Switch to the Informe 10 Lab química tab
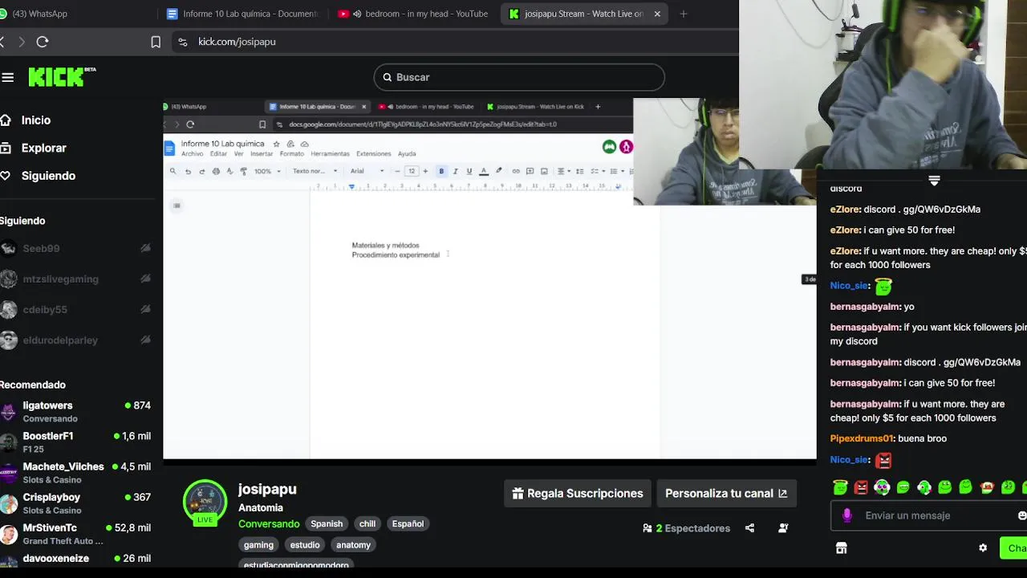Screen dimensions: 1027x578 coord(242,14)
